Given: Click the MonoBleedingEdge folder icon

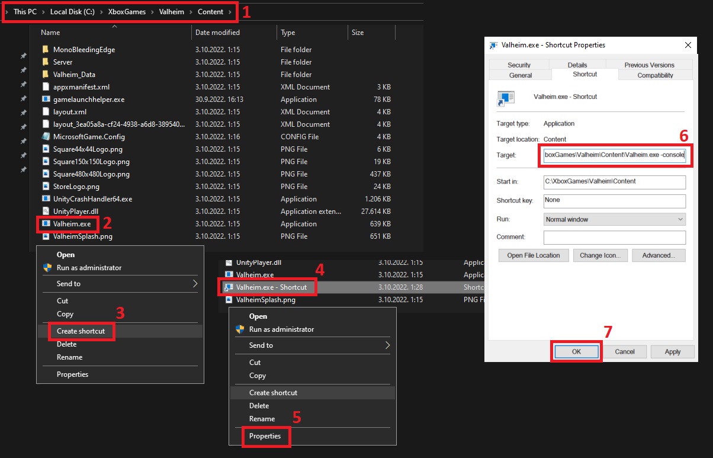Looking at the screenshot, I should [x=46, y=50].
